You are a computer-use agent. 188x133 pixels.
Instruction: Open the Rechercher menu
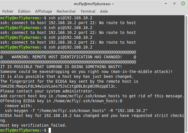click(66, 11)
